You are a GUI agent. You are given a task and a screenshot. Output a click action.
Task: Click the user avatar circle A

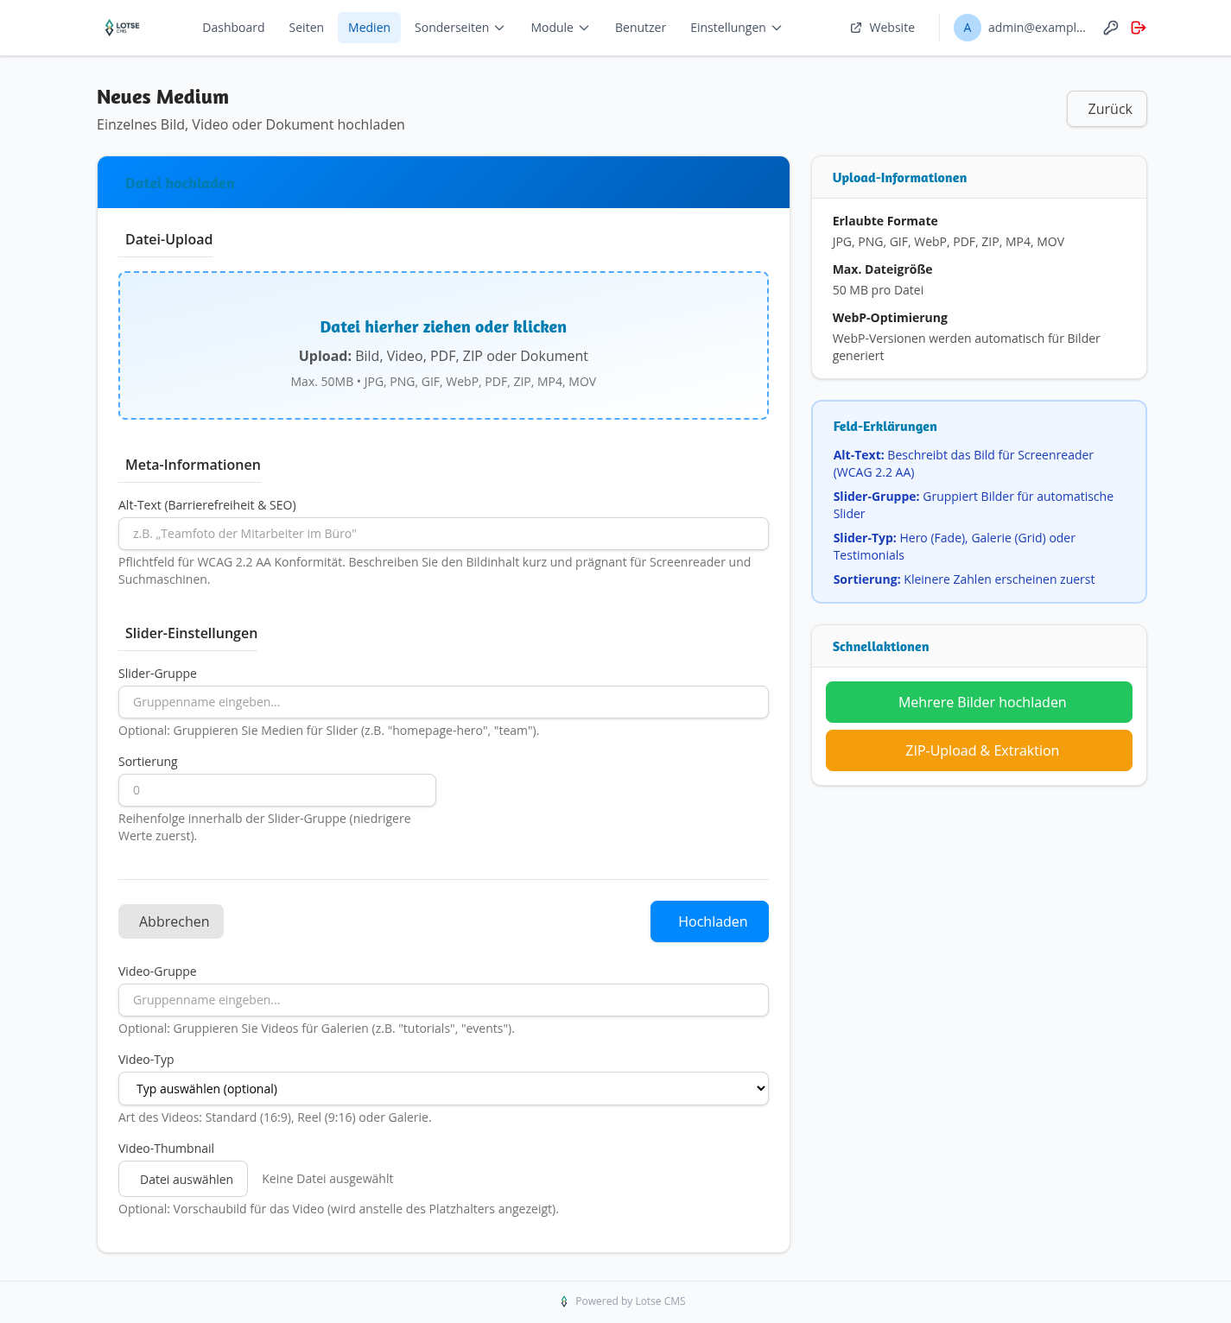[x=968, y=28]
